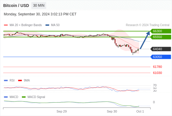Click the 61780 red support label
172x116 pixels.
(x=157, y=67)
